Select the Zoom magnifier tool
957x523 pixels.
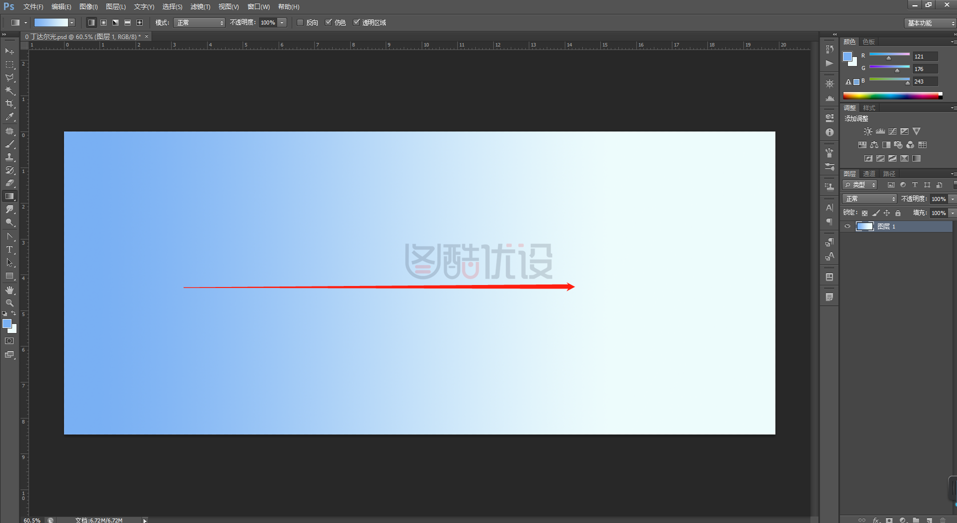(x=10, y=303)
